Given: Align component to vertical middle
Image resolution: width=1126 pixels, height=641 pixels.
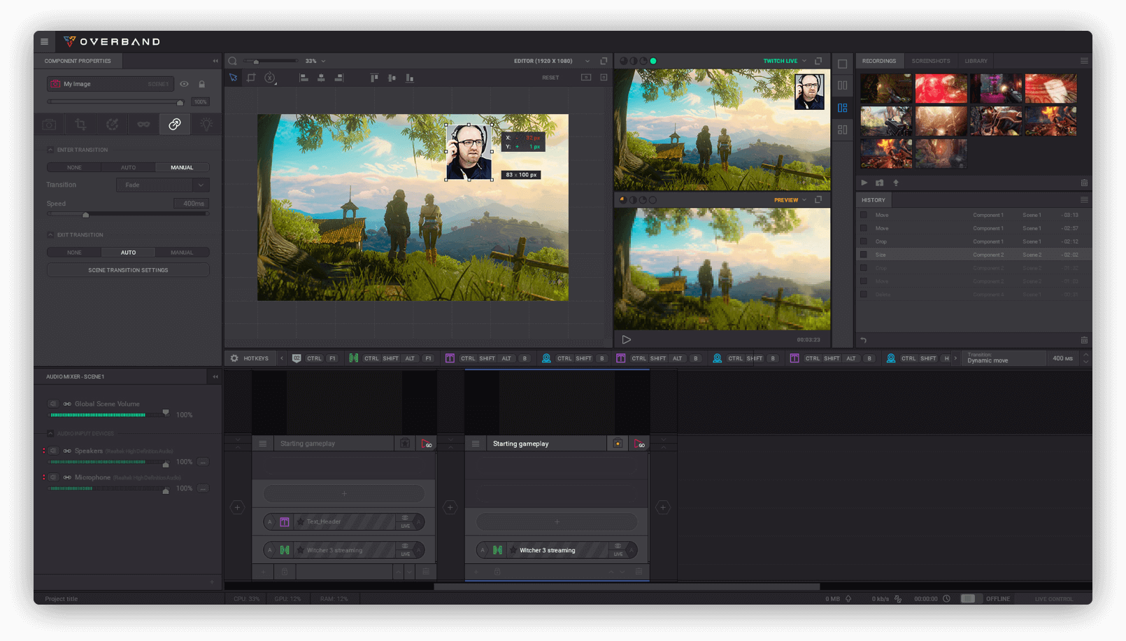Looking at the screenshot, I should click(x=392, y=78).
